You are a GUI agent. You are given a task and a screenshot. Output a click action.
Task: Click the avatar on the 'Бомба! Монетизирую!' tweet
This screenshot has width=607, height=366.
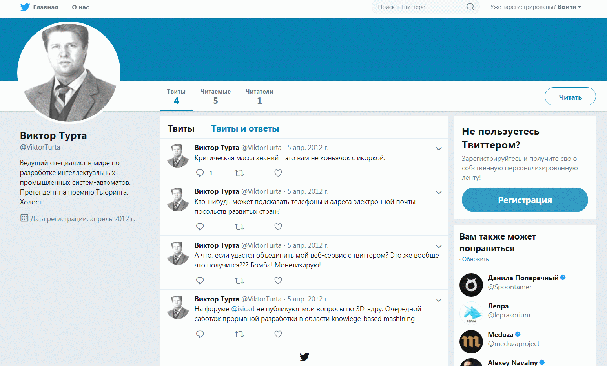[x=178, y=253]
